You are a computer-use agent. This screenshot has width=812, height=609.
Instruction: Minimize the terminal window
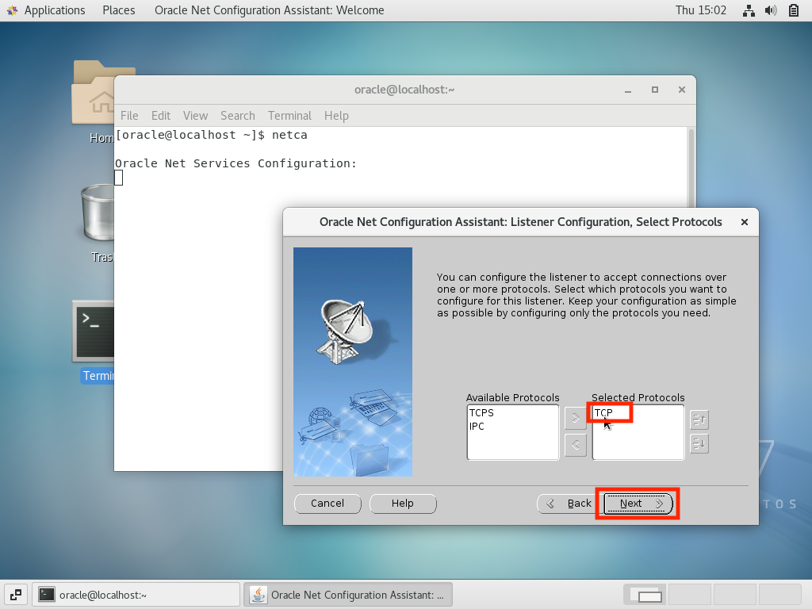[x=628, y=90]
